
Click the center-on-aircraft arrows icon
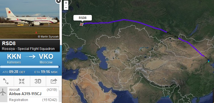(x=22, y=81)
